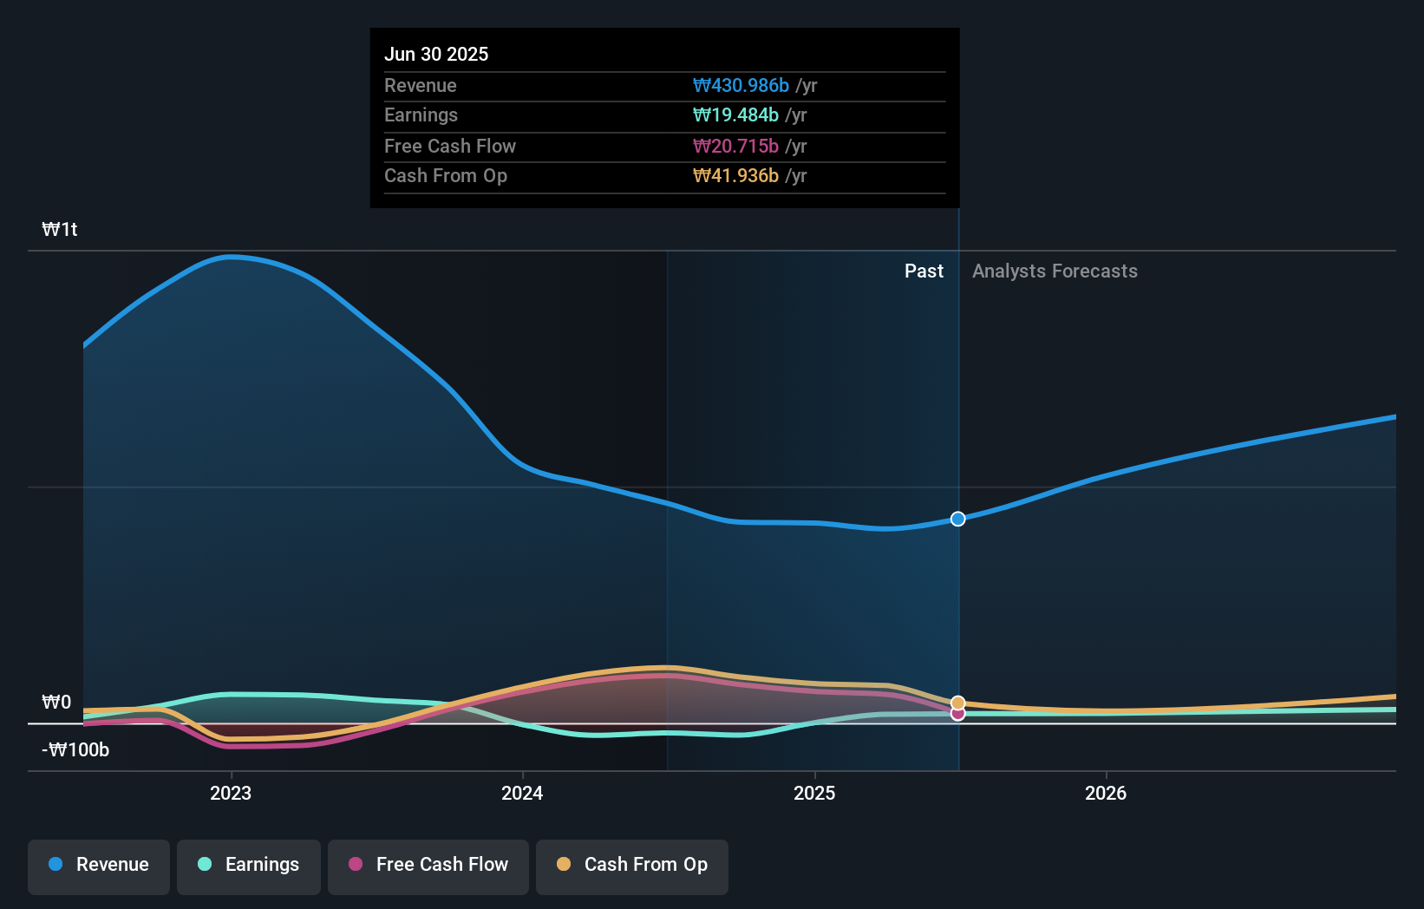Click the Free Cash Flow legend button
The image size is (1424, 909).
click(x=428, y=865)
